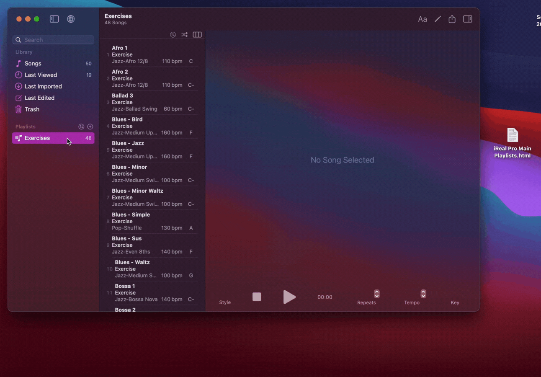
Task: Click the Repeats stepper
Action: pos(377,294)
